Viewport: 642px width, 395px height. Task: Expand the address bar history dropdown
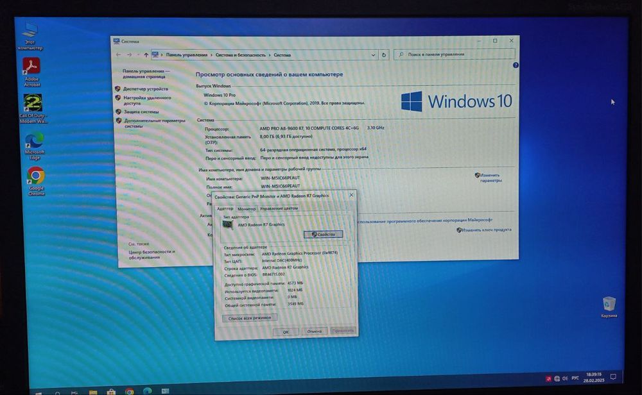[x=373, y=55]
